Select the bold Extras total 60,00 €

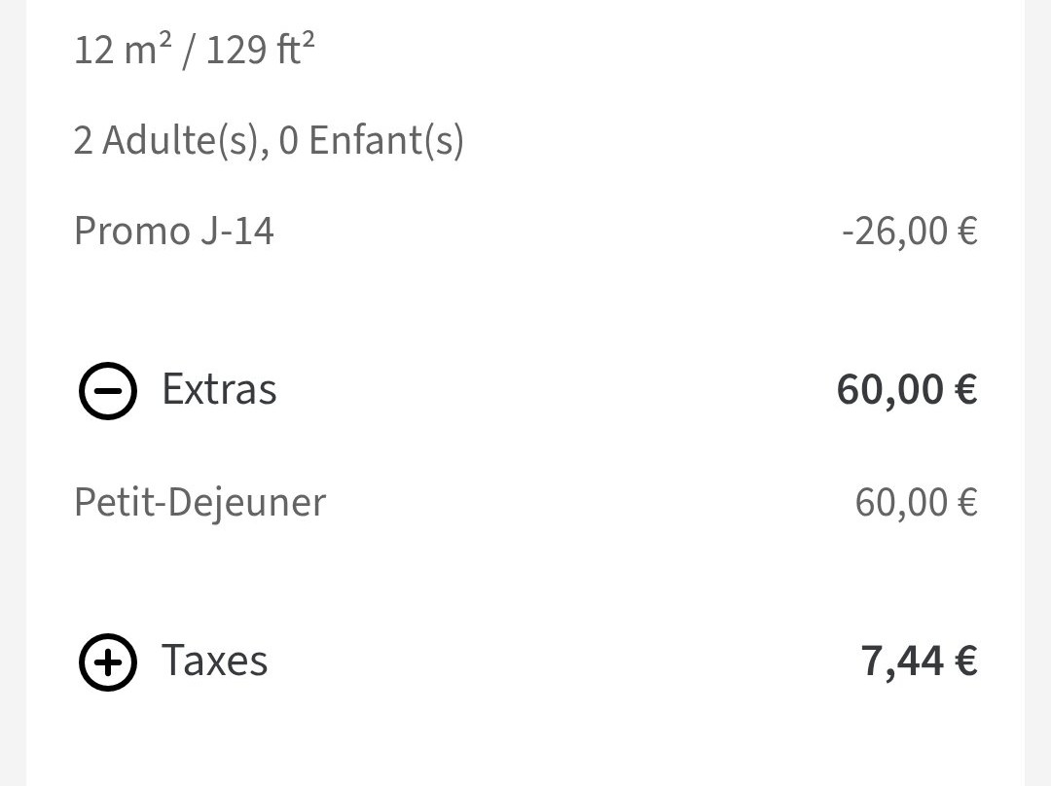[906, 389]
